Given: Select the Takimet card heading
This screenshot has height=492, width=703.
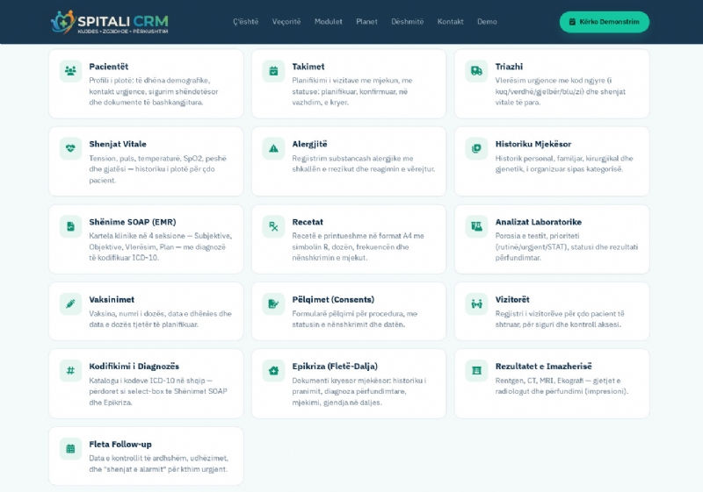Looking at the screenshot, I should point(308,67).
